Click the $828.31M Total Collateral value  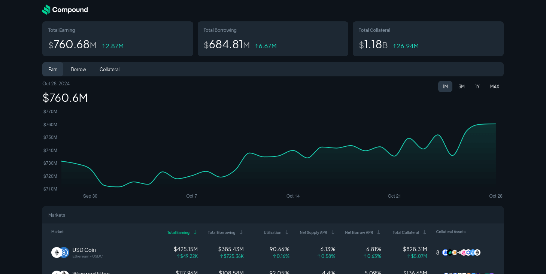pyautogui.click(x=415, y=249)
